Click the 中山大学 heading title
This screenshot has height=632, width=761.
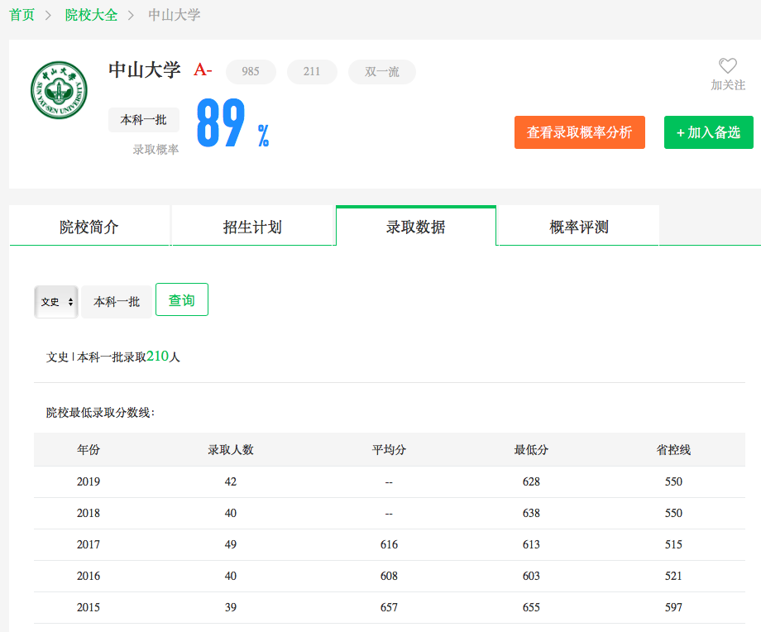coord(145,69)
